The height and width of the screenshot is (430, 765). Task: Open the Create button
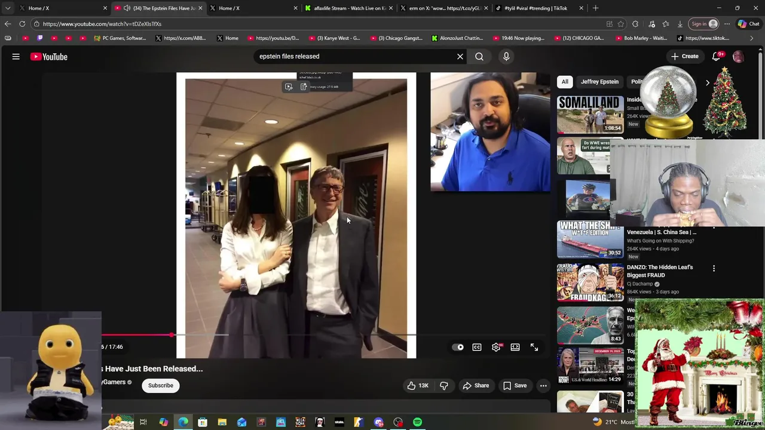pos(684,57)
